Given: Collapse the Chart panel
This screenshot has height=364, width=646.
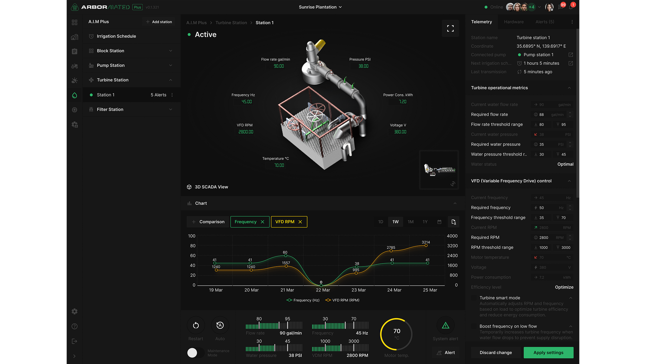Looking at the screenshot, I should (455, 204).
